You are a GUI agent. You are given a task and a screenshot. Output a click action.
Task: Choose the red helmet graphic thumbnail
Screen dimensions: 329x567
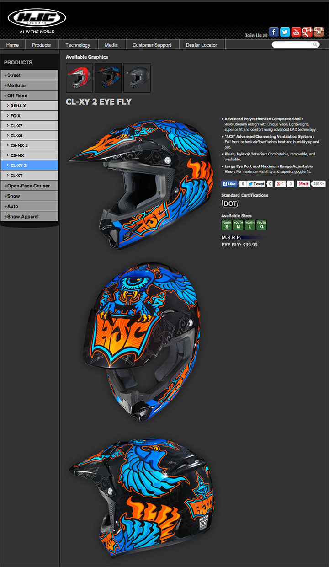pyautogui.click(x=80, y=78)
